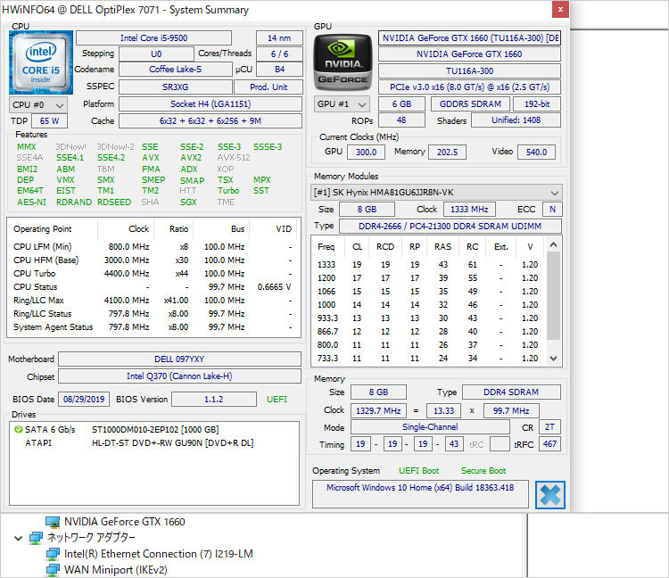Click the Intel Core i5-9500 CPU name field
Image resolution: width=669 pixels, height=578 pixels.
click(x=153, y=38)
